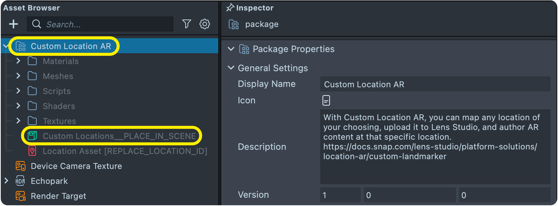Click the first Version number field
558x206 pixels.
tap(340, 195)
